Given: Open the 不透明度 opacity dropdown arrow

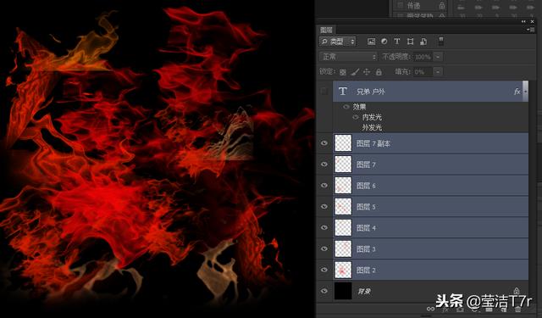Looking at the screenshot, I should click(x=438, y=57).
